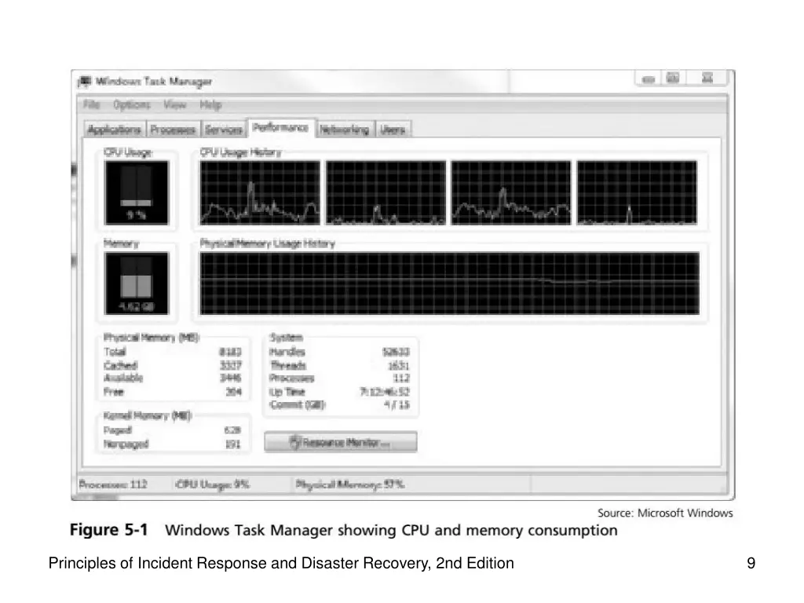804x603 pixels.
Task: Click the 'Threads' system value row
Action: (339, 365)
